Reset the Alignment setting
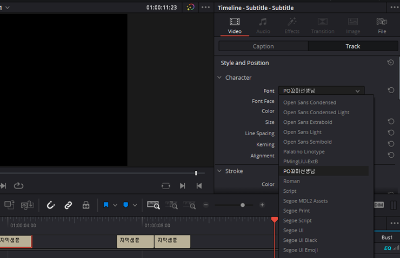400x258 pixels. pos(391,155)
